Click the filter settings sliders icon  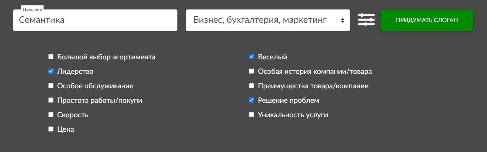point(366,20)
